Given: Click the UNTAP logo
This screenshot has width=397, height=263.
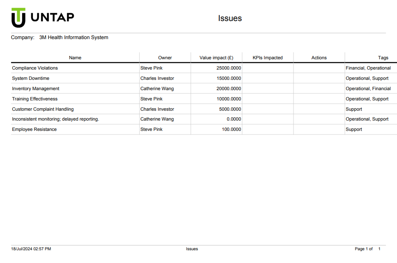Looking at the screenshot, I should [43, 18].
